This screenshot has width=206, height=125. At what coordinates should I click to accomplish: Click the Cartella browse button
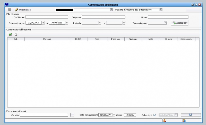click(x=72, y=115)
